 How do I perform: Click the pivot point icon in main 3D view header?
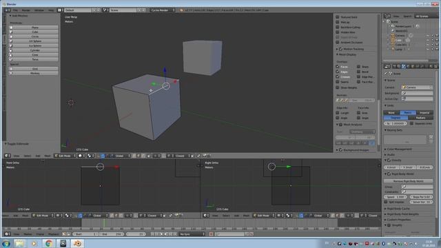coord(90,156)
